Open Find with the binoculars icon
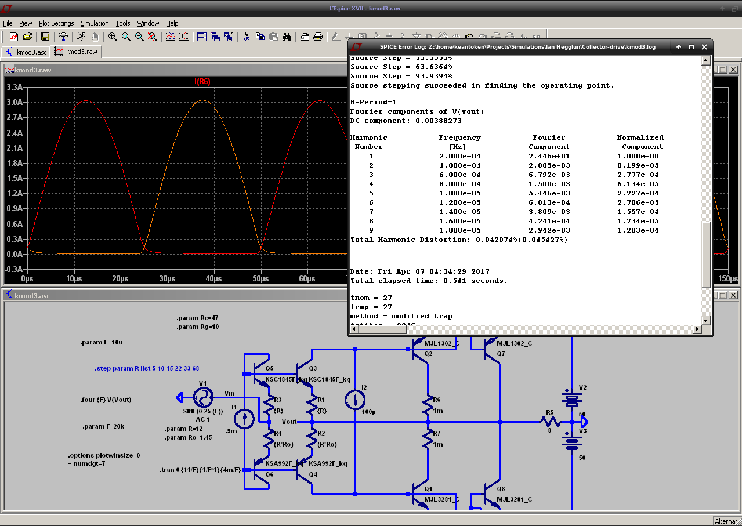 (287, 37)
